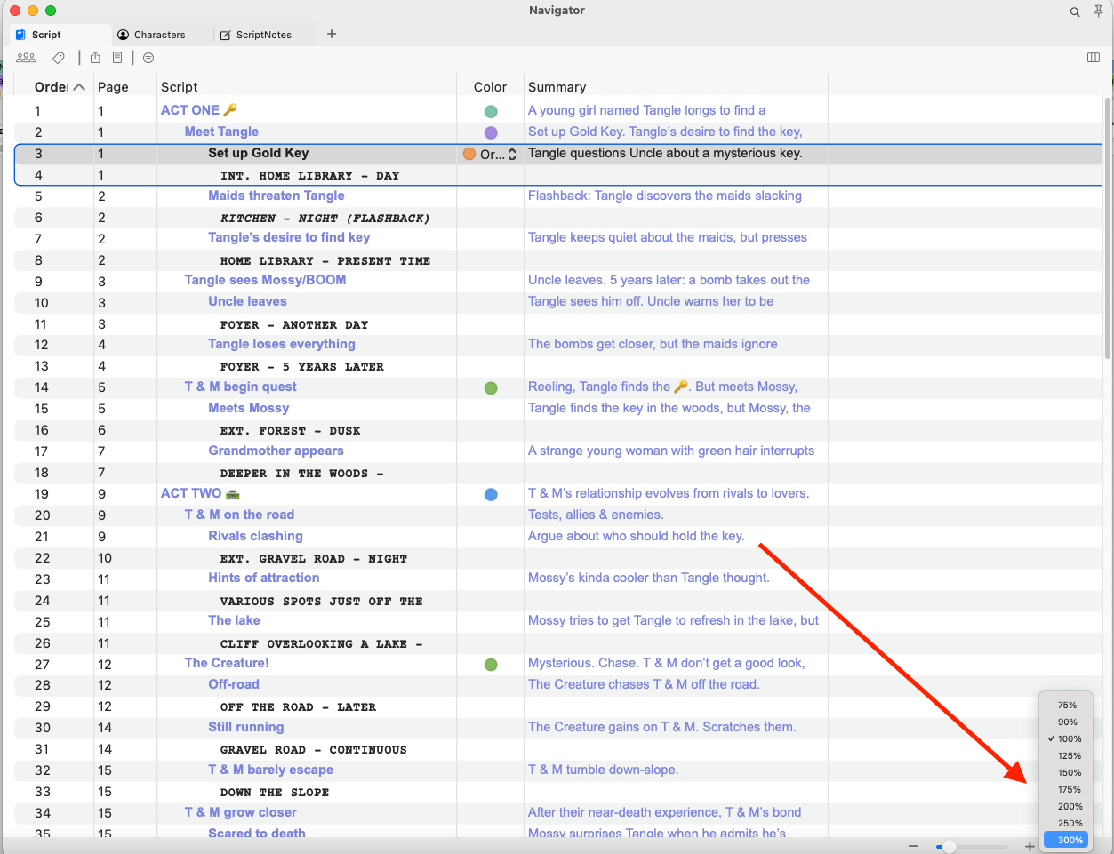1114x854 pixels.
Task: Open the Orange color dropdown in row 3
Action: (490, 154)
